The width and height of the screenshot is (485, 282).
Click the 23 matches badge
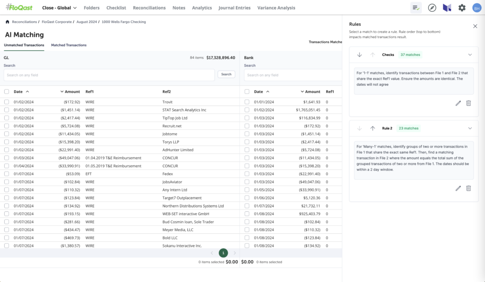pos(408,128)
